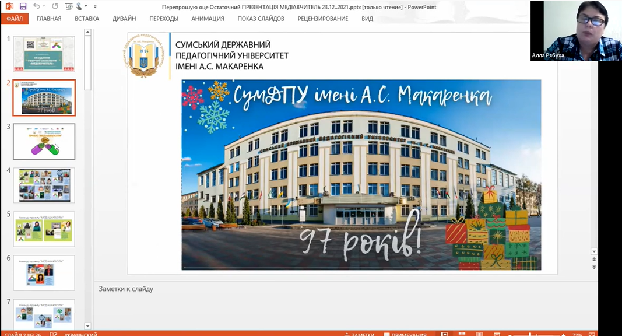Switch to the ВИД ribbon tab
The image size is (622, 336).
pos(367,19)
